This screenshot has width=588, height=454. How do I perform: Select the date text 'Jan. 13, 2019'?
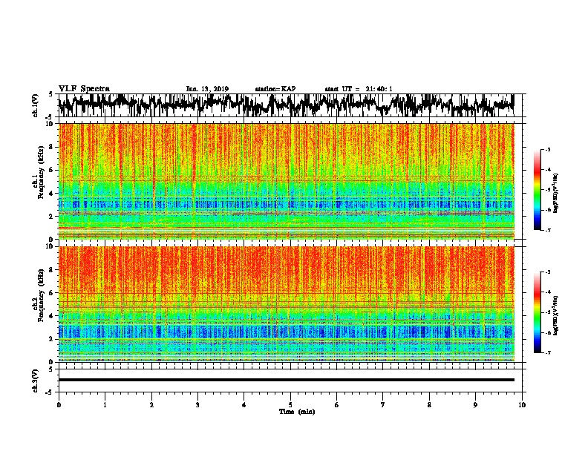point(207,89)
